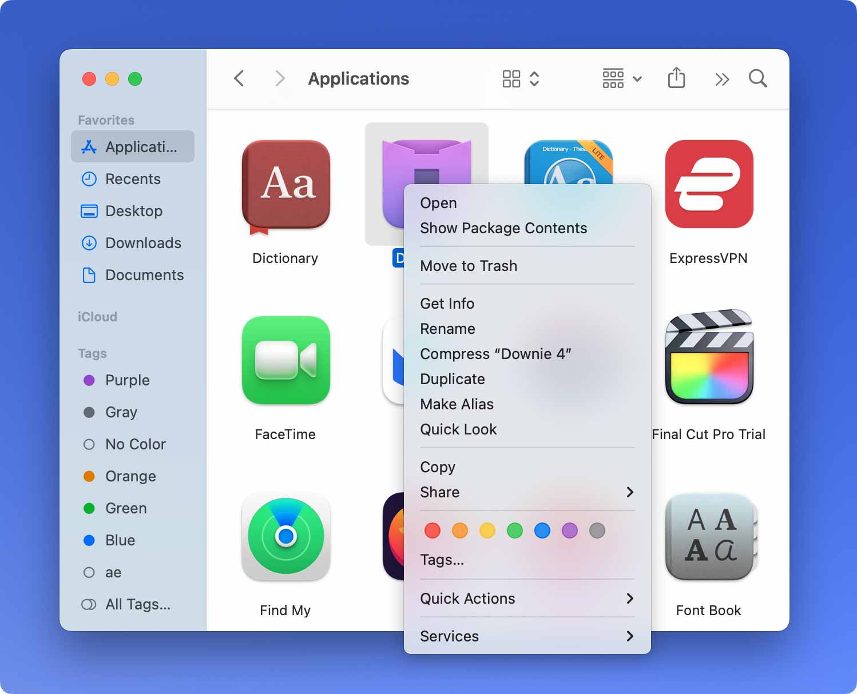Switch view mode with icon view selector
857x694 pixels.
pos(521,78)
